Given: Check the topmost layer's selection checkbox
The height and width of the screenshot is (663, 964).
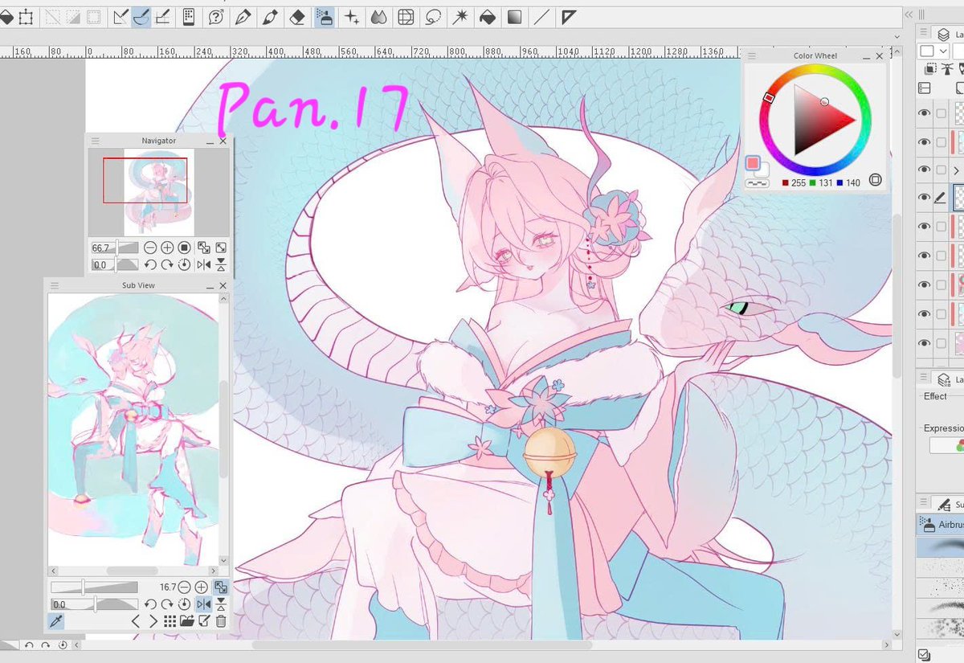Looking at the screenshot, I should [942, 113].
